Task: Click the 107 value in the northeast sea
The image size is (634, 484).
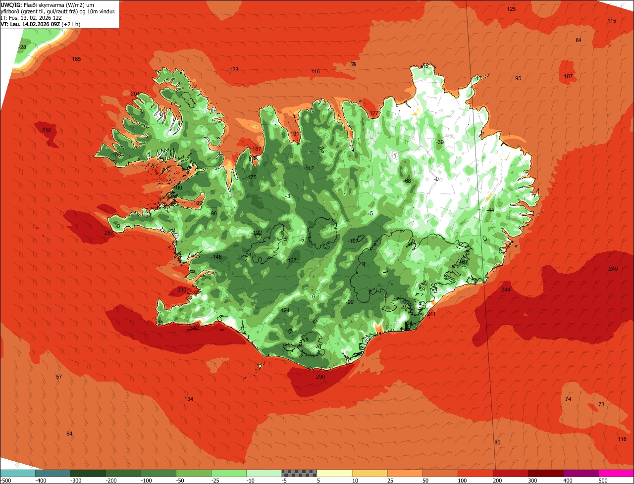Action: pos(568,76)
